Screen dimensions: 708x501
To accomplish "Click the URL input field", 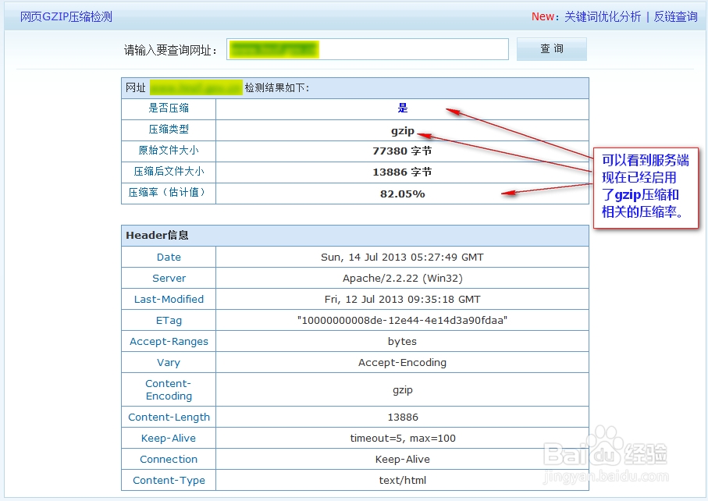I will click(367, 48).
